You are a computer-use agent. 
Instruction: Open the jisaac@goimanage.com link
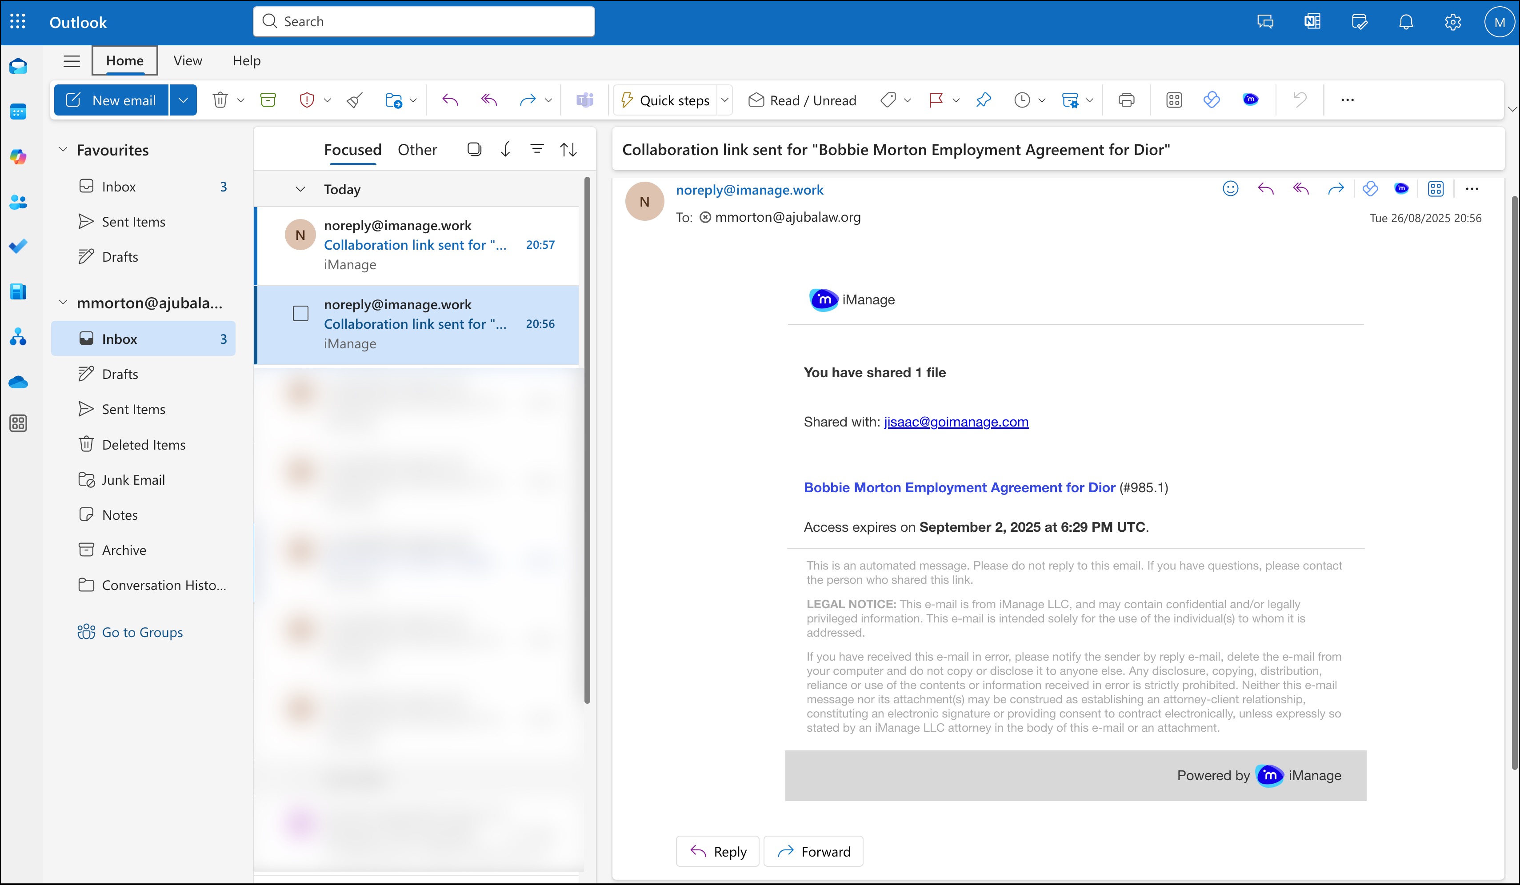[956, 422]
